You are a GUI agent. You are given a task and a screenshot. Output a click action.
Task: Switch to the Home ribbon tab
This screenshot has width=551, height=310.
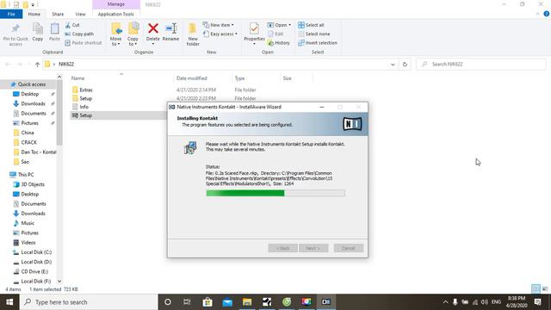point(34,14)
